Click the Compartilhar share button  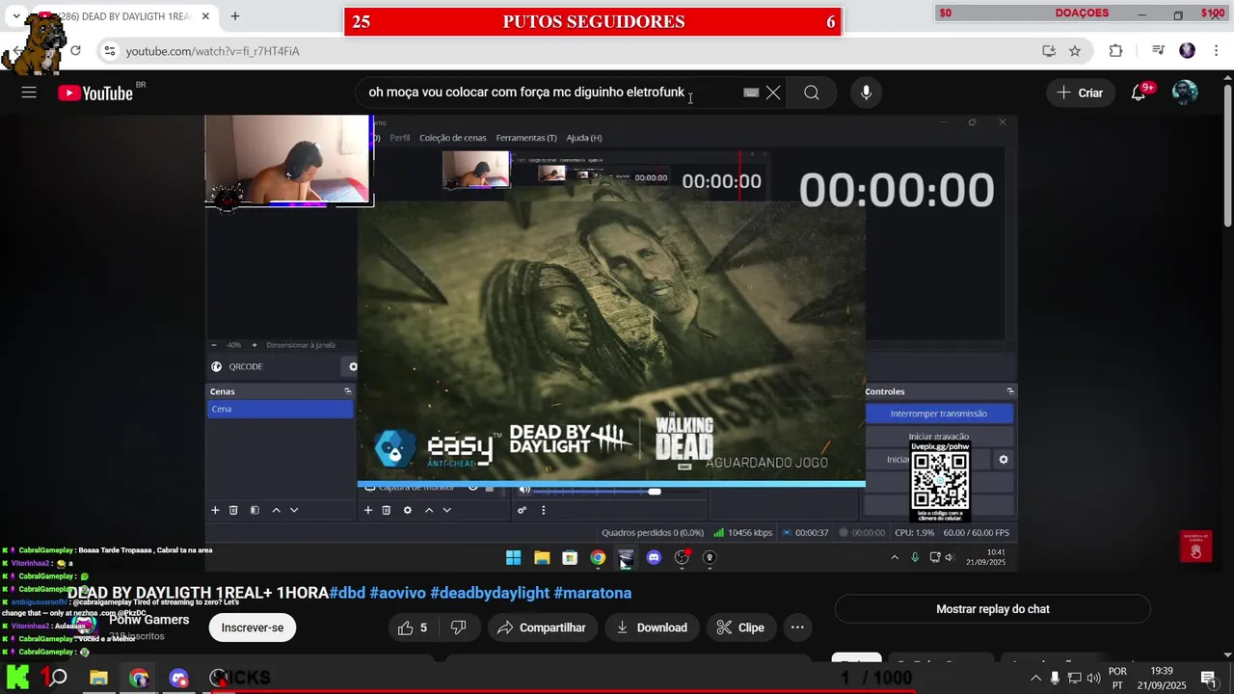click(542, 627)
